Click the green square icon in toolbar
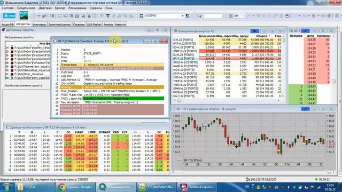Viewport: 342px width, 192px height. (52, 16)
